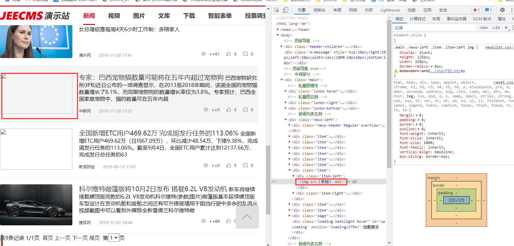Select the html lang="en" node
This screenshot has width=514, height=246.
click(x=293, y=24)
